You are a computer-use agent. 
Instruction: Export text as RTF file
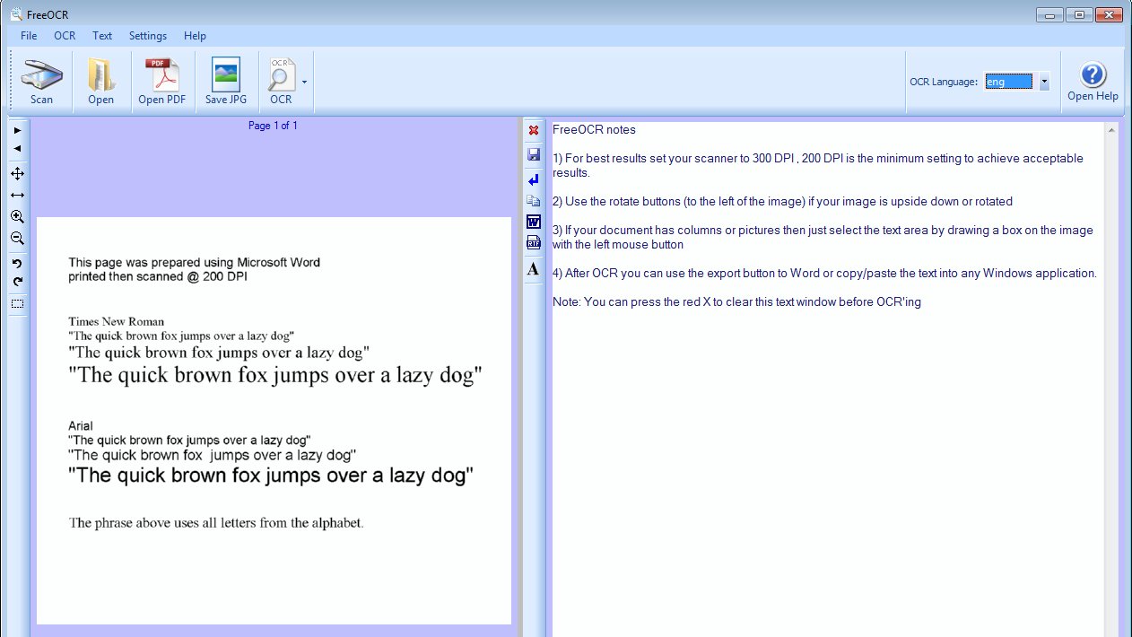[x=534, y=242]
